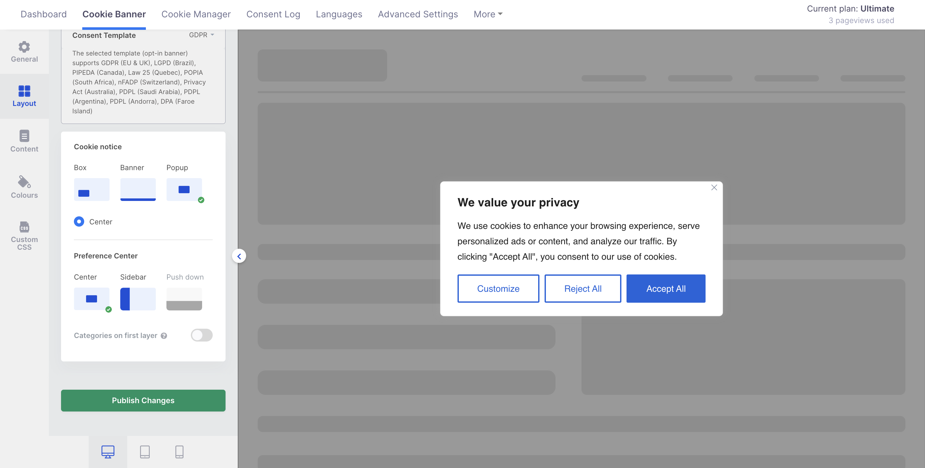The image size is (925, 468).
Task: Choose Push down preference center layout
Action: tap(184, 299)
